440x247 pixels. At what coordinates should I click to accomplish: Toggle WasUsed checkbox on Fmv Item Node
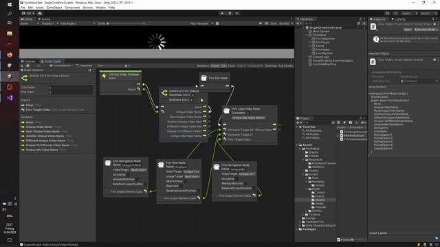(x=181, y=186)
